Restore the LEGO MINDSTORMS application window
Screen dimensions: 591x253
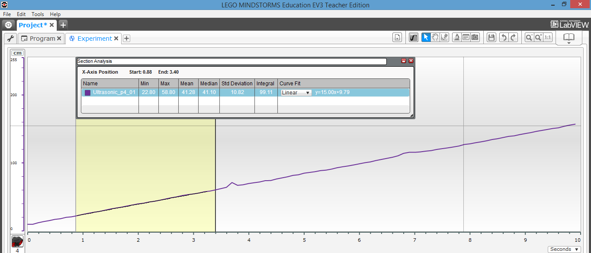564,4
